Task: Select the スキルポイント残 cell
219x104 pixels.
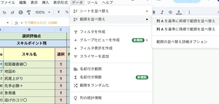Action: coord(33,43)
